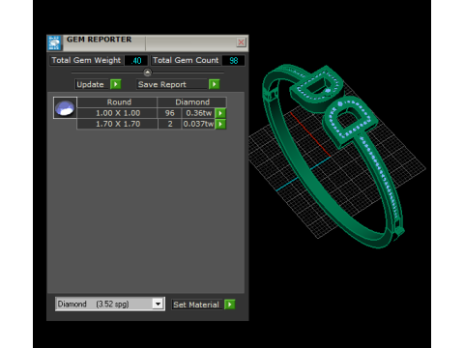Click the green arrow next to Set Material
This screenshot has height=348, width=464.
coord(230,304)
